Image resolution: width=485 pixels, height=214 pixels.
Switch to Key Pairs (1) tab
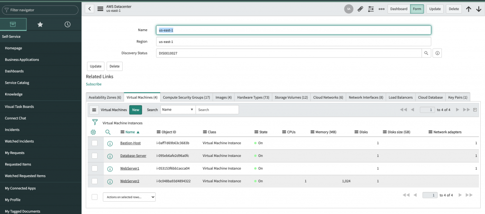[458, 97]
